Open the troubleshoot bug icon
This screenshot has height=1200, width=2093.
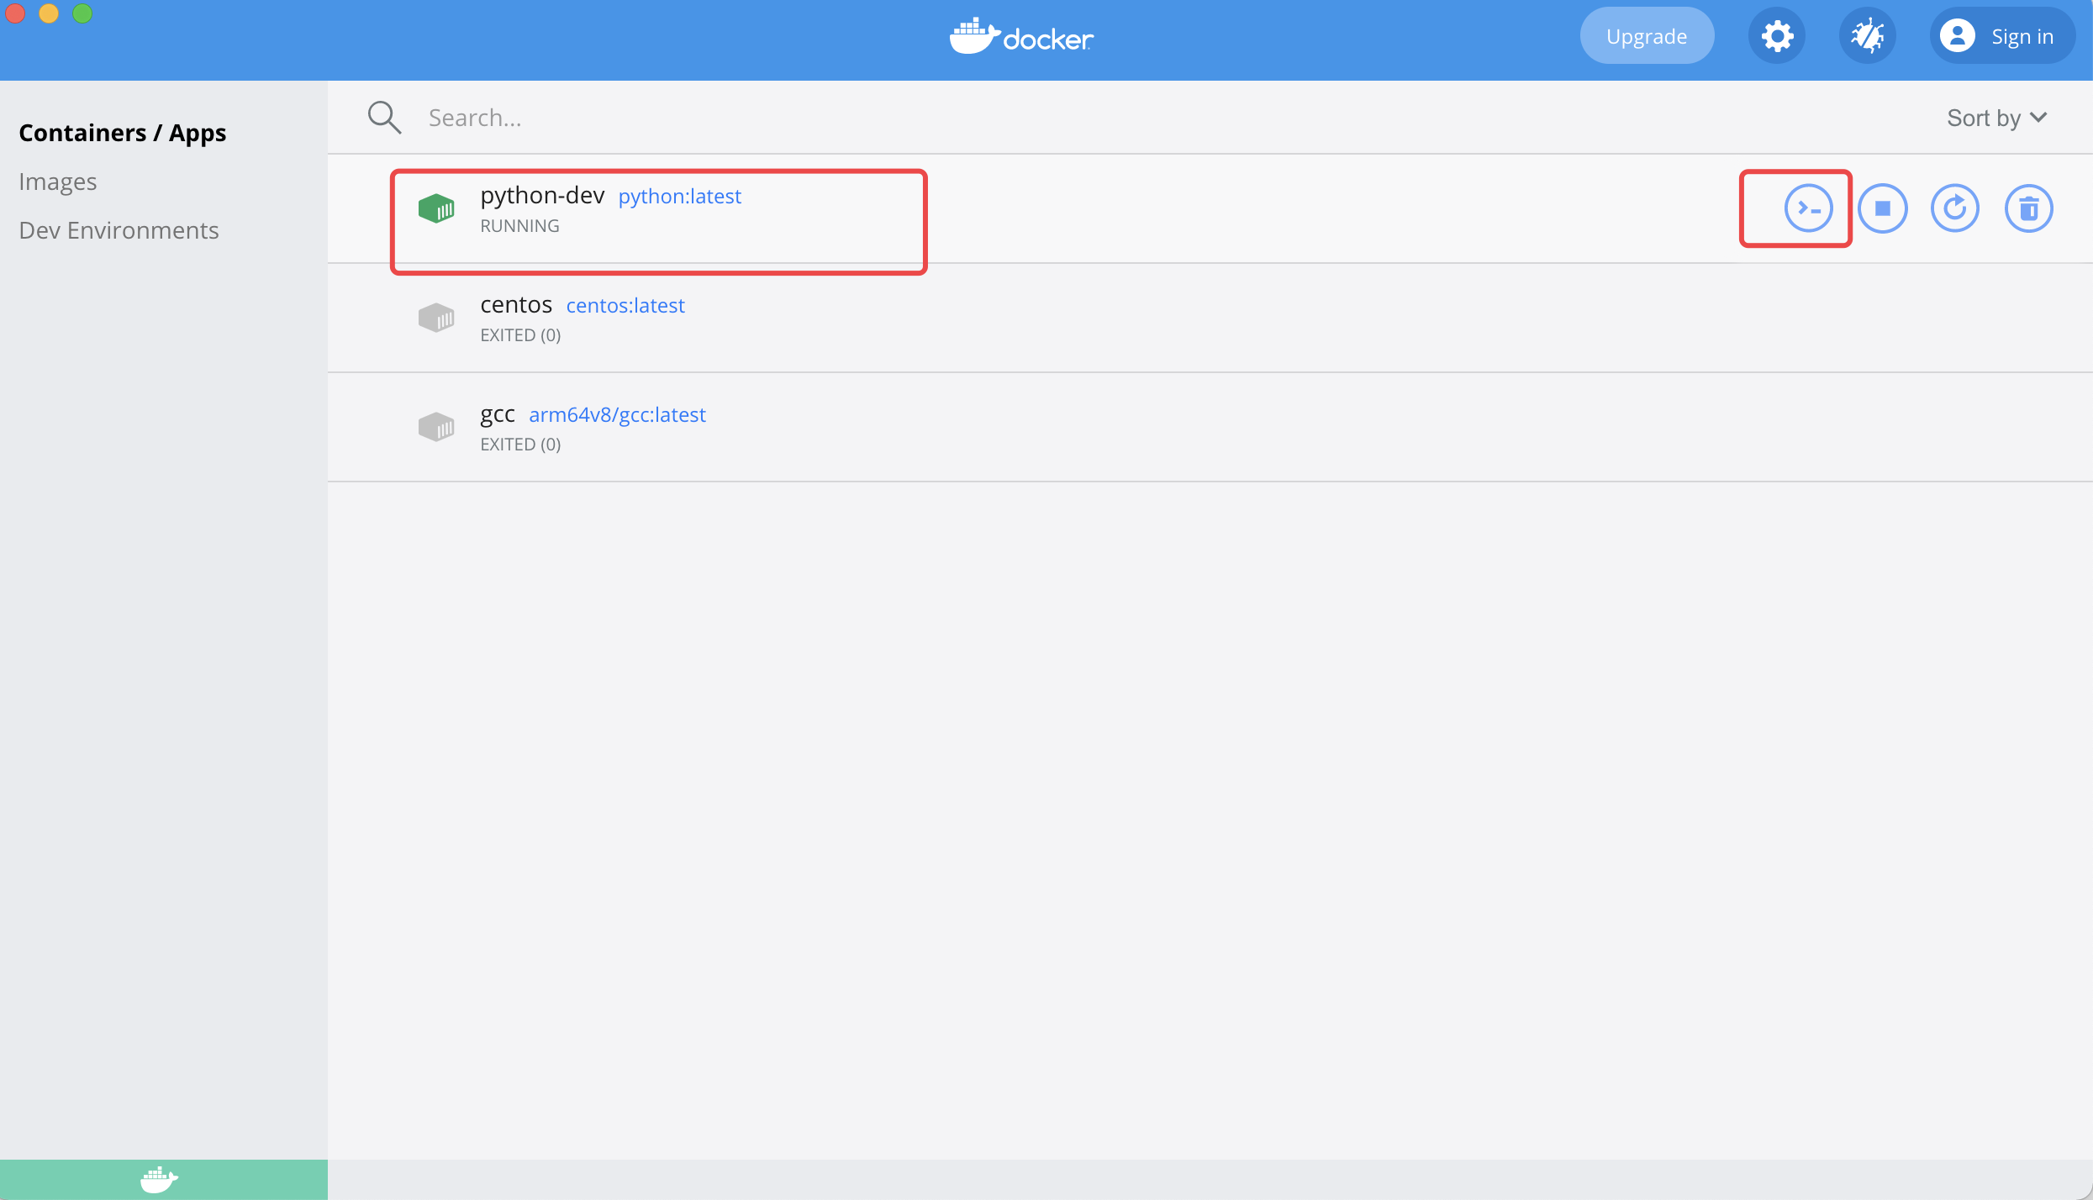pos(1867,36)
